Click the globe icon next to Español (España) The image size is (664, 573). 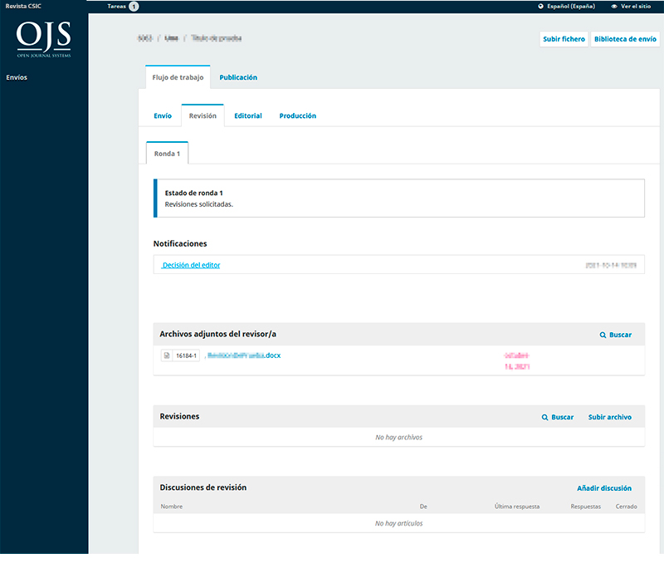pyautogui.click(x=541, y=7)
